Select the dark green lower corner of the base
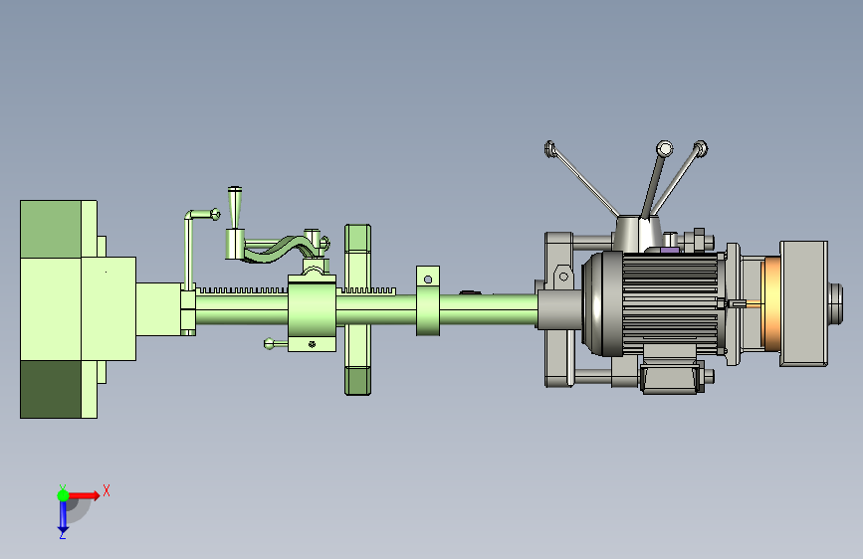 51,389
